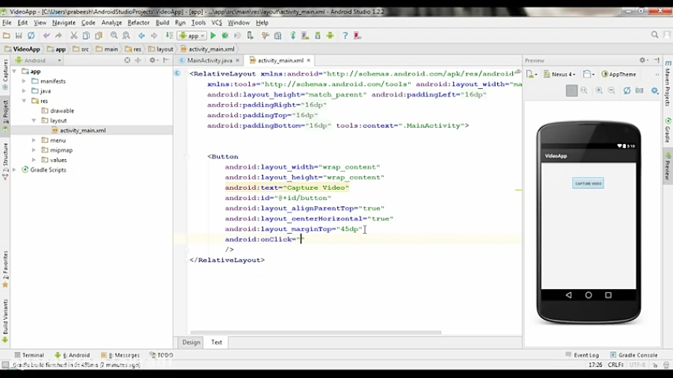673x378 pixels.
Task: Click the SDK Manager icon
Action: click(318, 36)
